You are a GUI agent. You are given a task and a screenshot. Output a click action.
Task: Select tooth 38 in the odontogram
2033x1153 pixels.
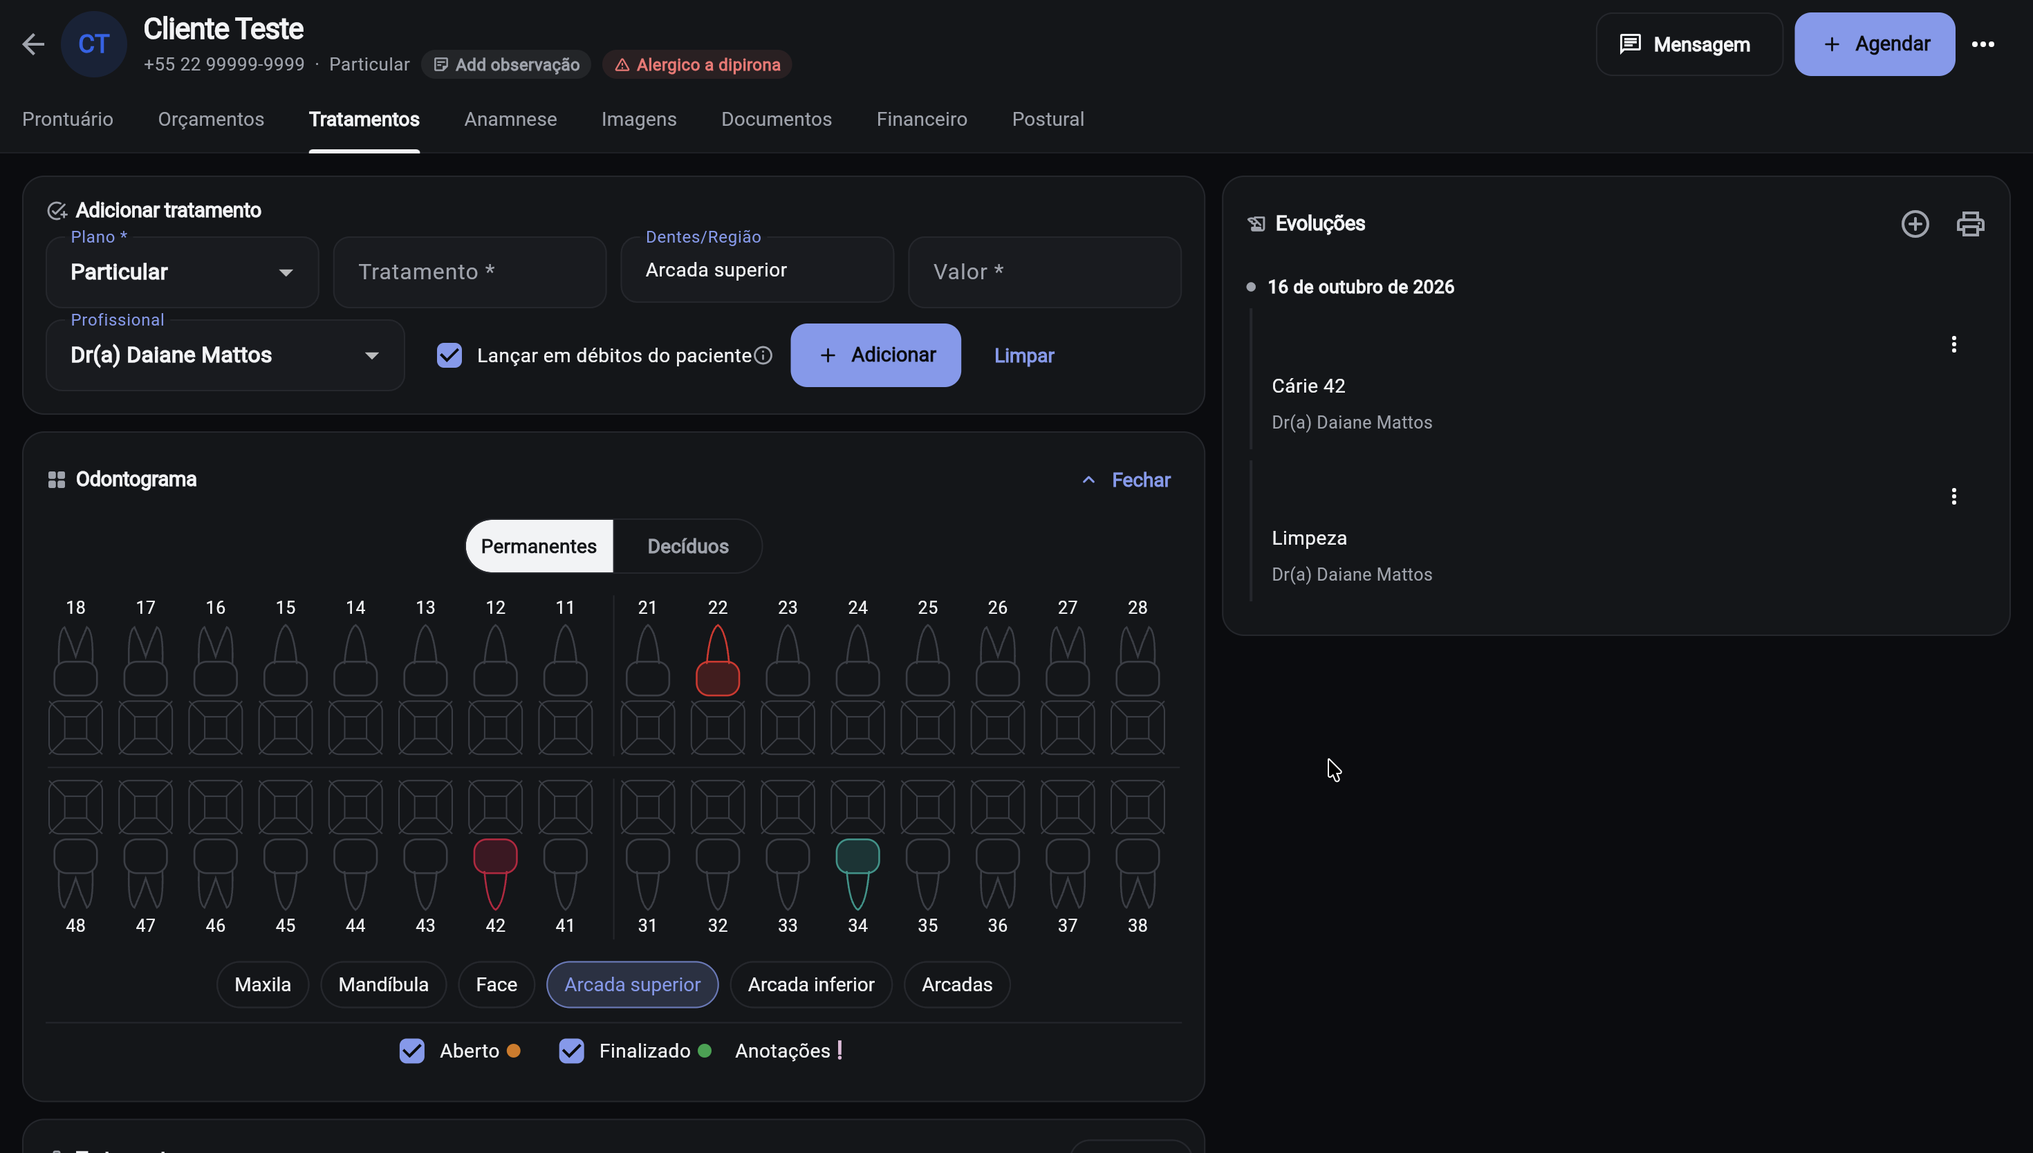1138,874
